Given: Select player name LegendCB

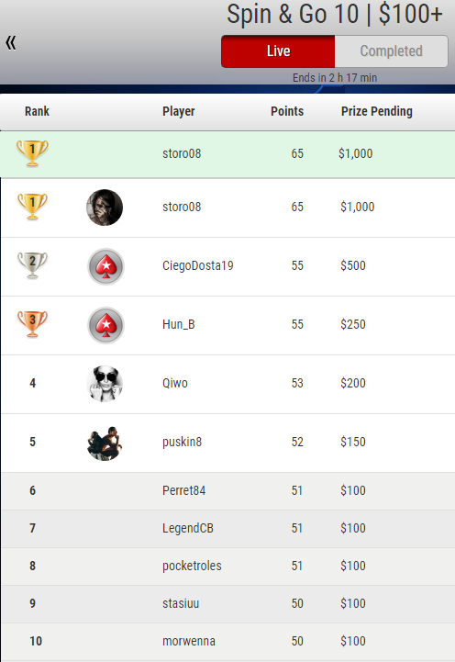Looking at the screenshot, I should [x=188, y=528].
